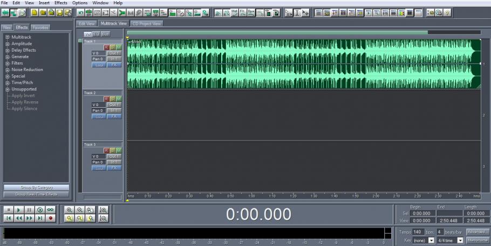Viewport: 491px width, 246px height.
Task: Open the Effects menu in menu bar
Action: pyautogui.click(x=60, y=3)
